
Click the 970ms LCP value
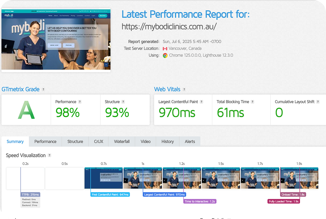(x=177, y=113)
